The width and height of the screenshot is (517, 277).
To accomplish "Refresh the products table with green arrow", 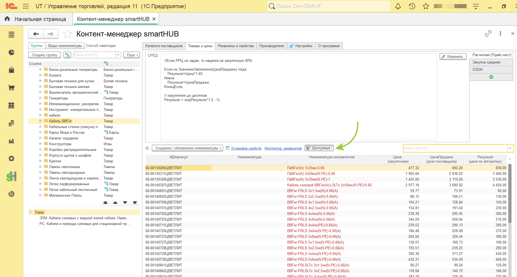I will pos(147,148).
